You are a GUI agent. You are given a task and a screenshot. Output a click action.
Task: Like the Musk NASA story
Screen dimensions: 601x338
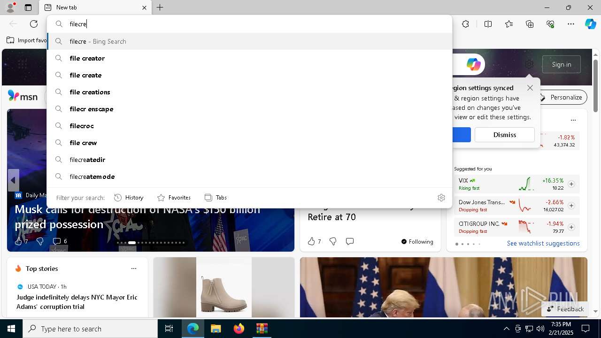pos(21,241)
